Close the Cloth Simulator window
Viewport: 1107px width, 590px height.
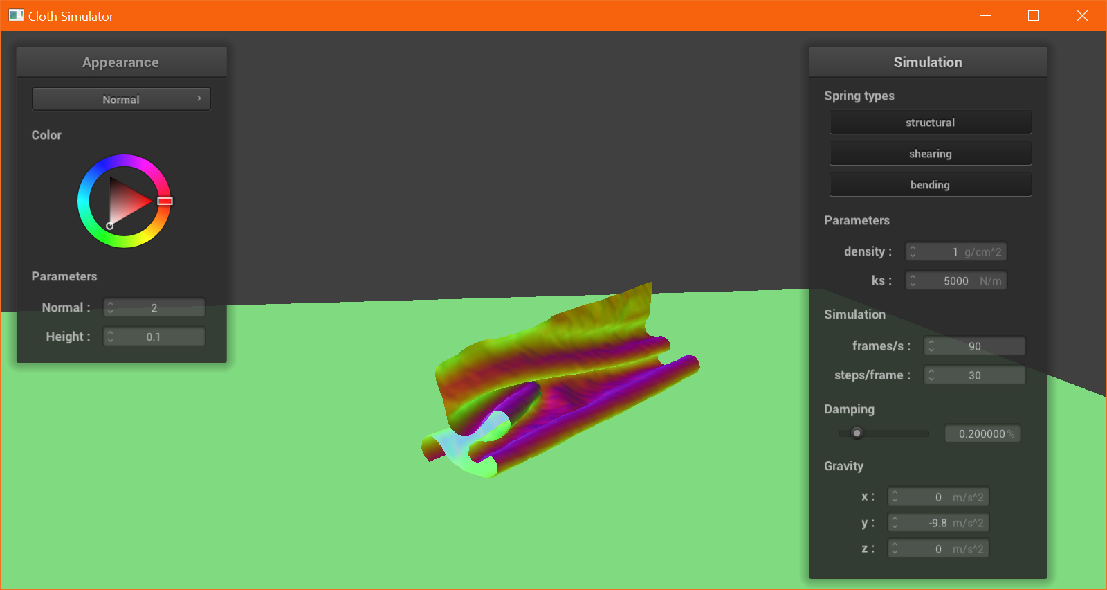point(1083,15)
